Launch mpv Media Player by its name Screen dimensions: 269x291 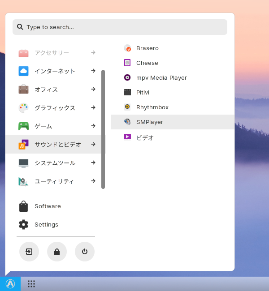click(x=161, y=78)
